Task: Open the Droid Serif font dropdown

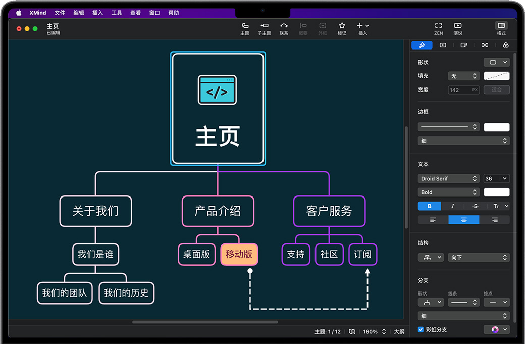Action: 448,179
